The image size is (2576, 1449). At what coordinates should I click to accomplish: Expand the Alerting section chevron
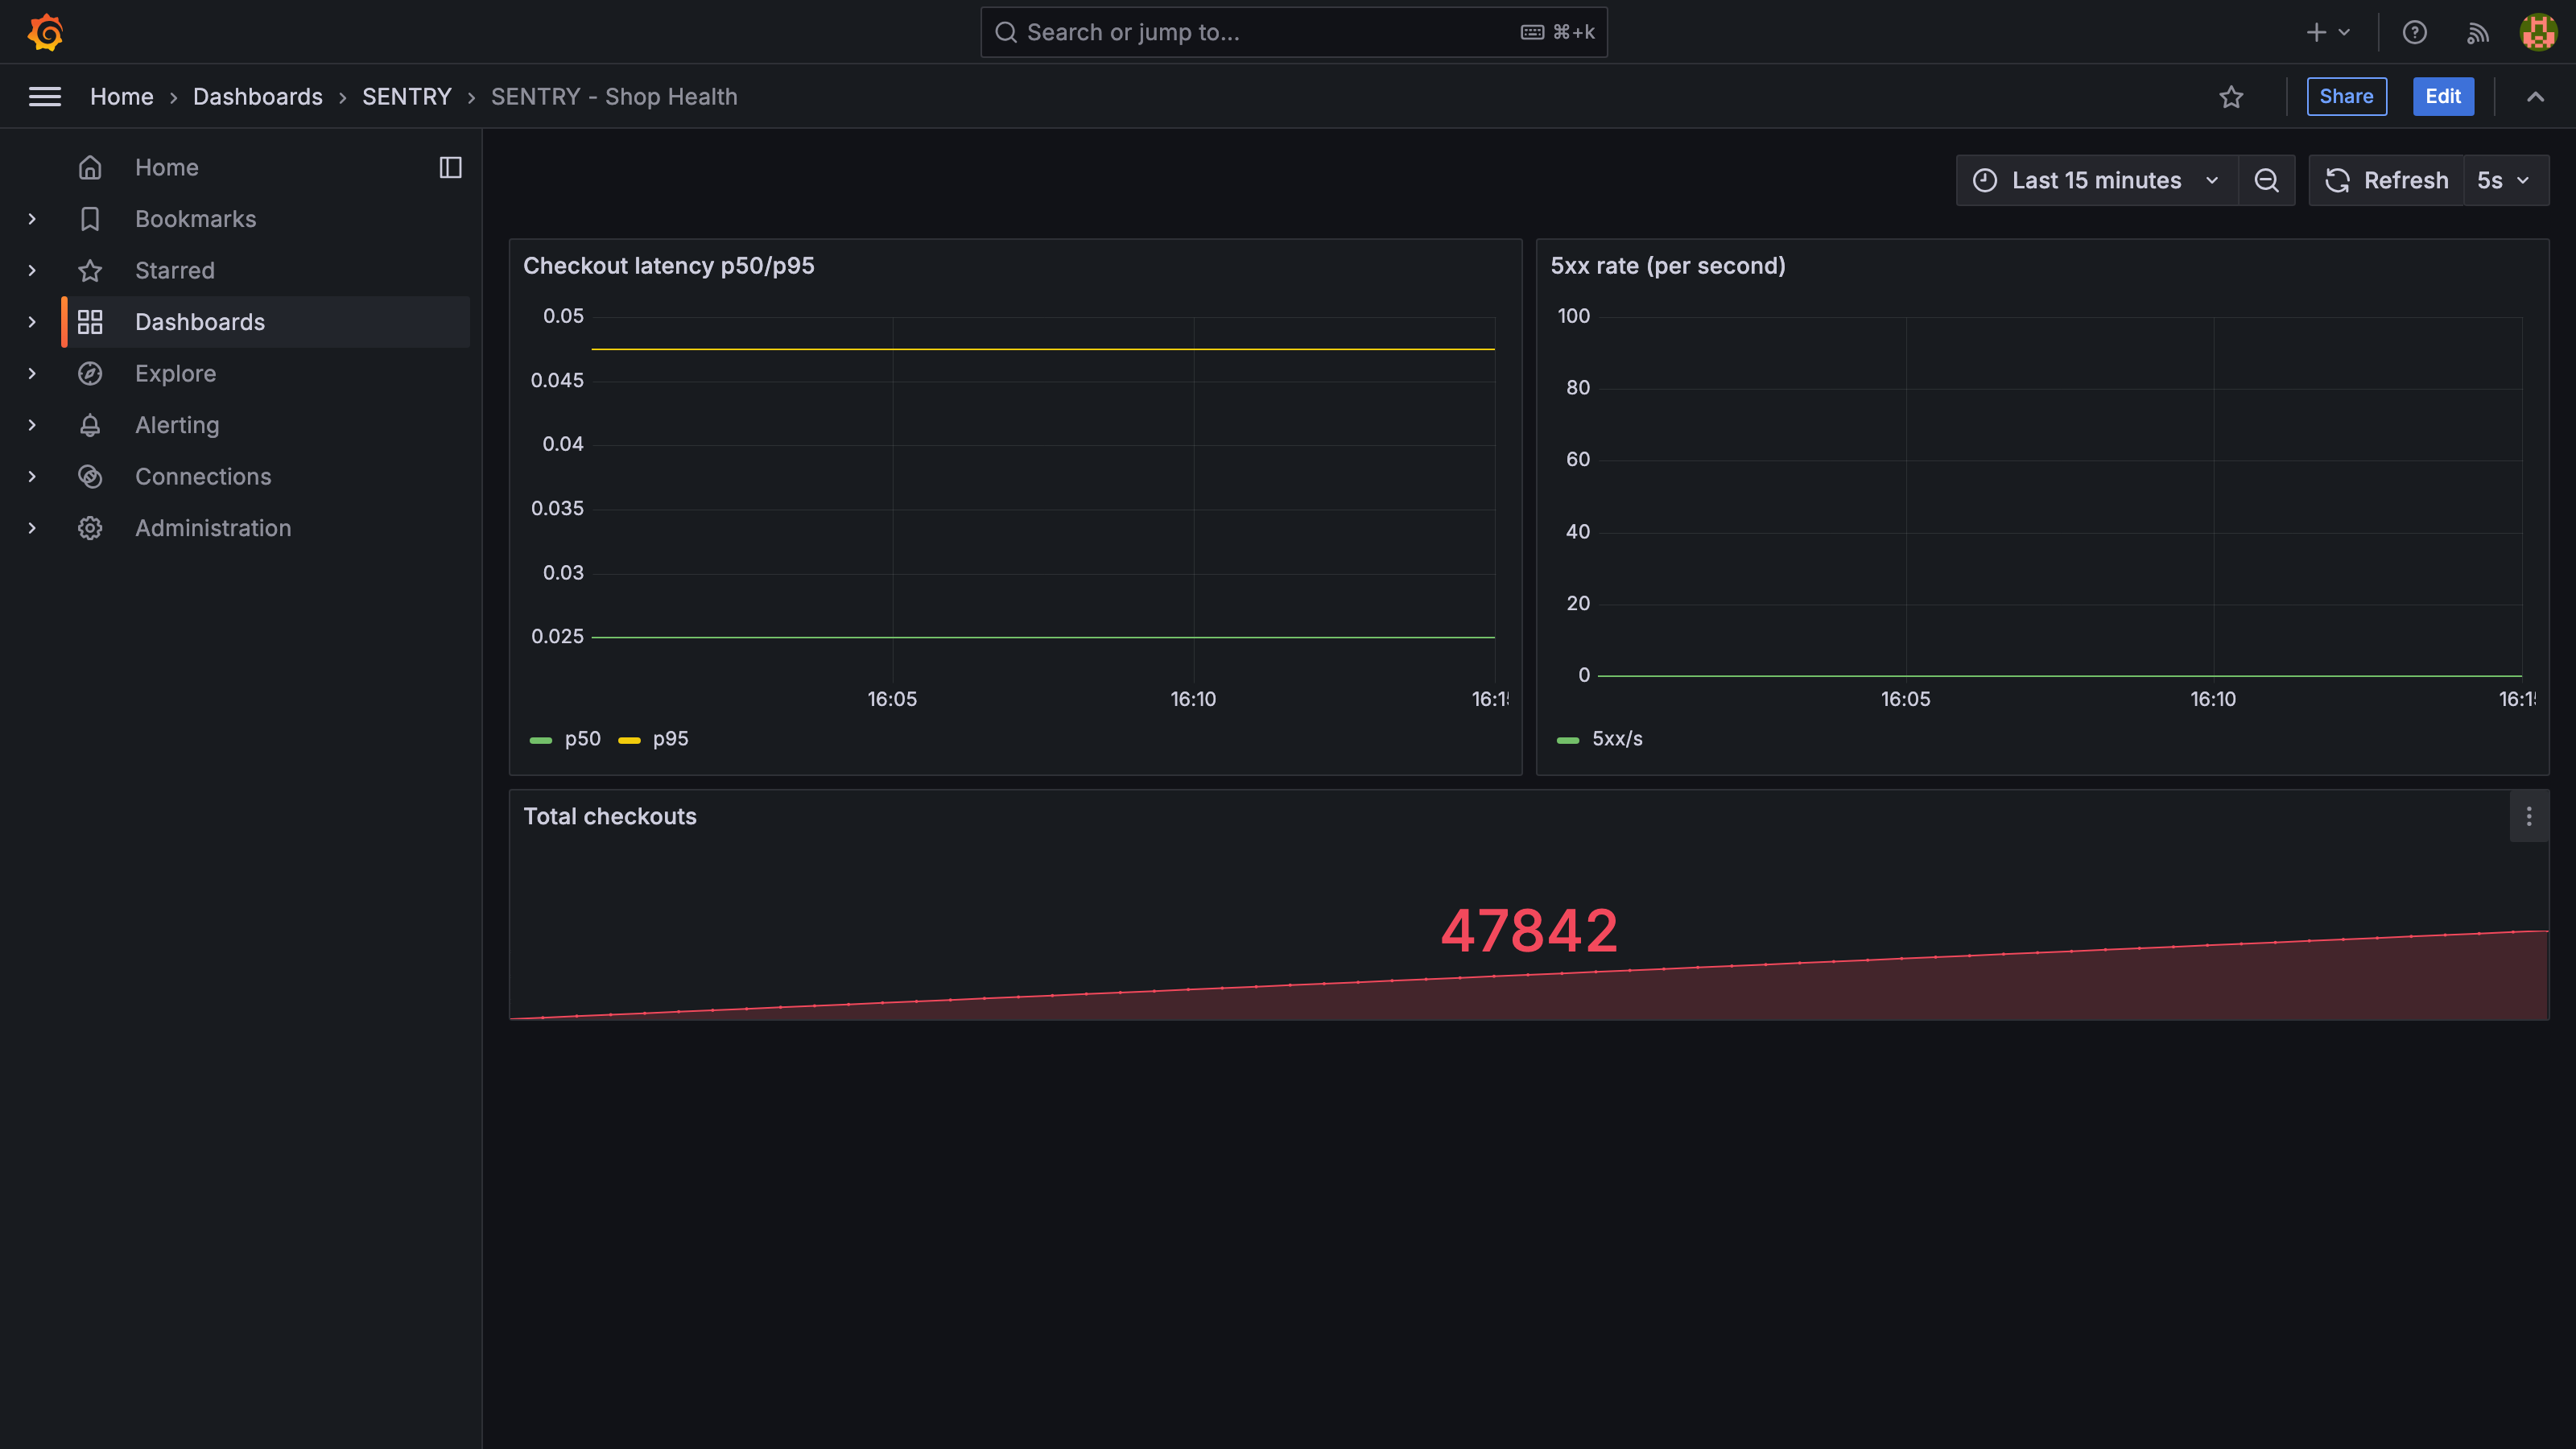32,425
